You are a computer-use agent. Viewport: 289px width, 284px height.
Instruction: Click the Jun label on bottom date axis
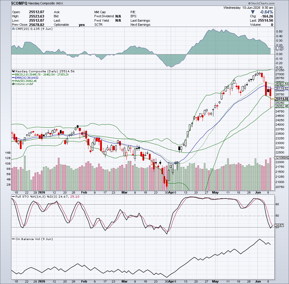[258, 281]
